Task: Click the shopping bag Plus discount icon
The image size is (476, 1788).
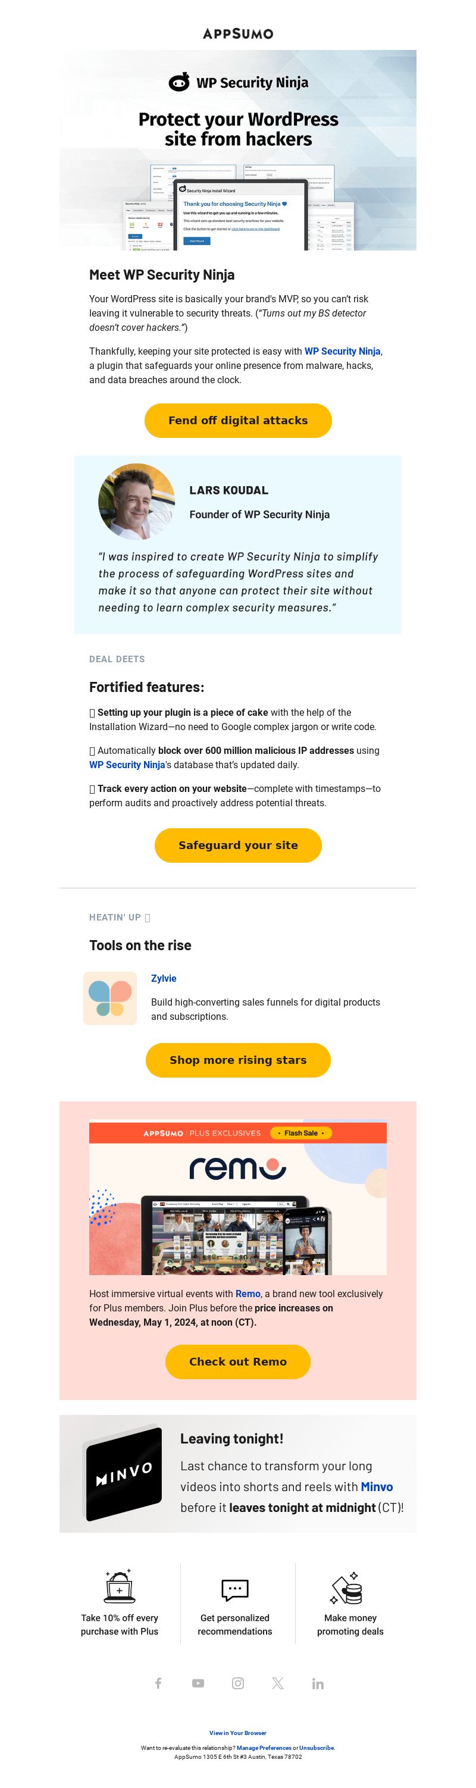Action: (120, 1586)
